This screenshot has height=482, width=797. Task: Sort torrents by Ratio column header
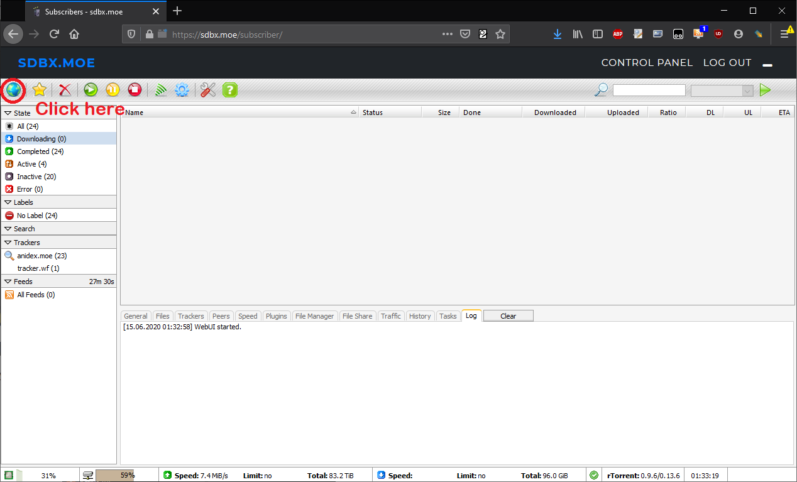tap(667, 112)
